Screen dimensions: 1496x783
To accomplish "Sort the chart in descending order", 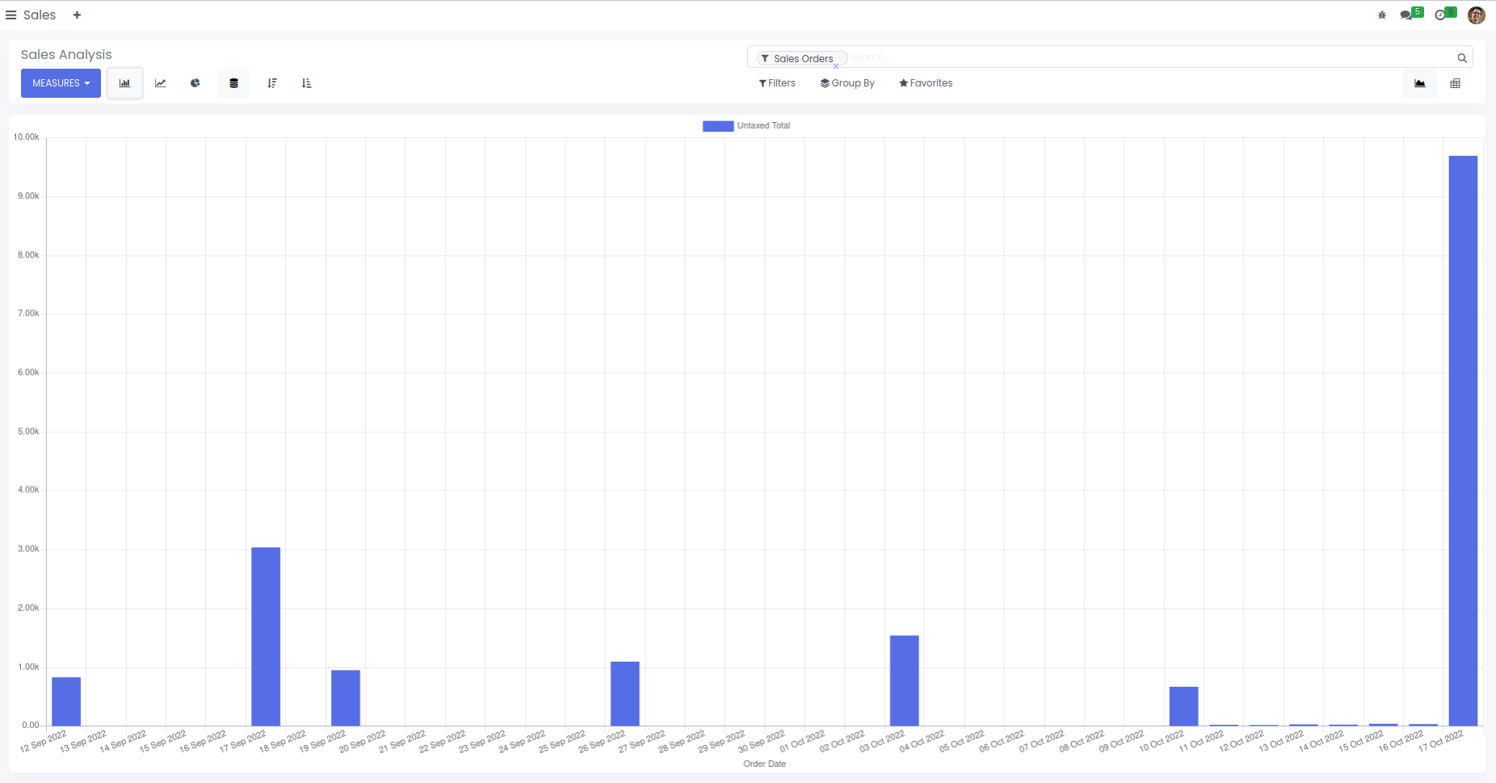I will click(272, 83).
